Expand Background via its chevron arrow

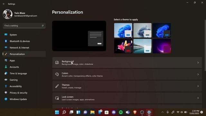click(x=198, y=63)
